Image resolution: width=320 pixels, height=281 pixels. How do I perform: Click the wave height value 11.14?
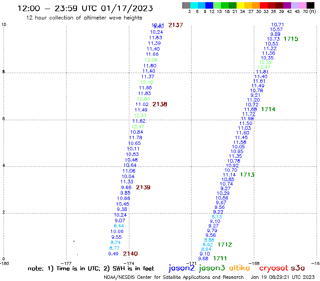point(229,175)
